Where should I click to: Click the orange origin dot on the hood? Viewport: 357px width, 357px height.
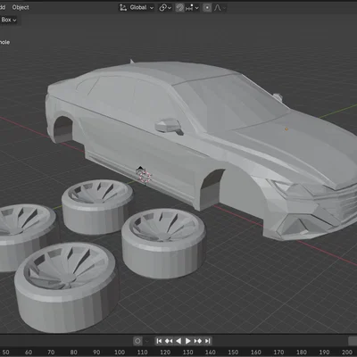[x=286, y=129]
